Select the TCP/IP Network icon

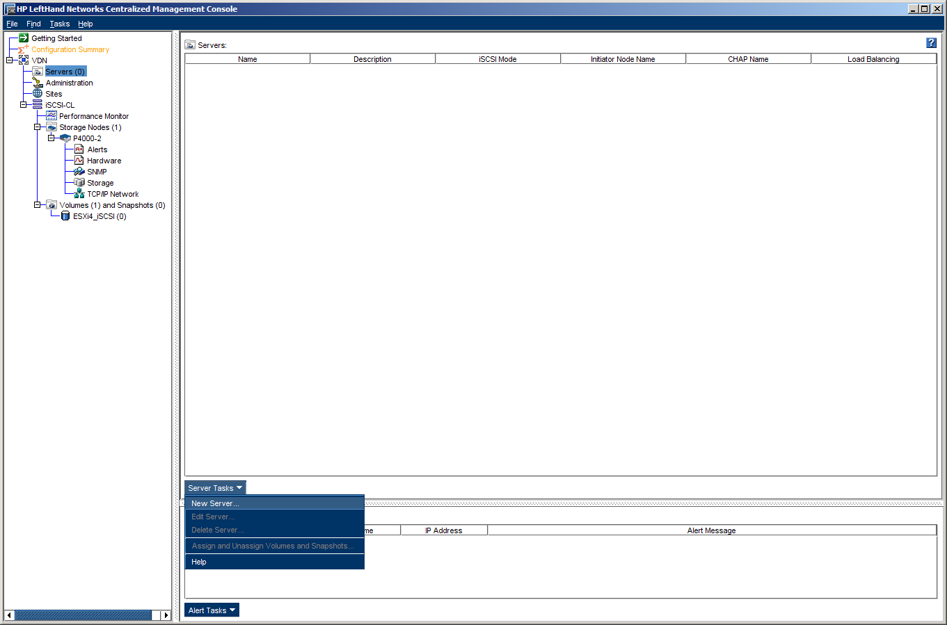(79, 194)
